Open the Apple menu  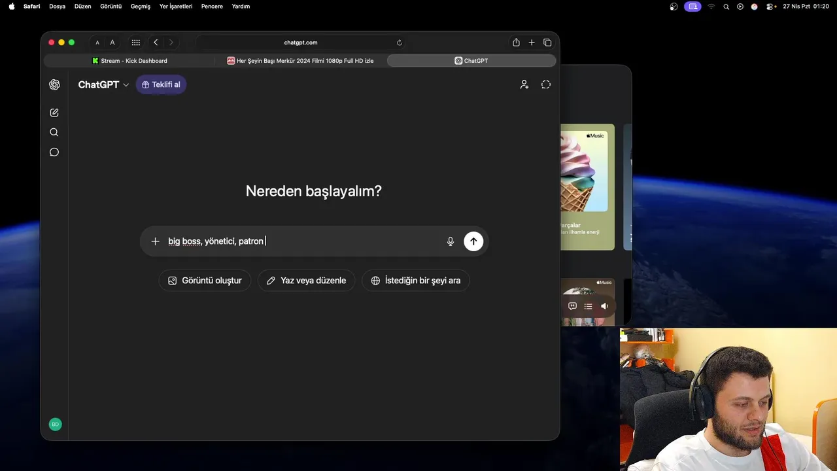tap(12, 7)
